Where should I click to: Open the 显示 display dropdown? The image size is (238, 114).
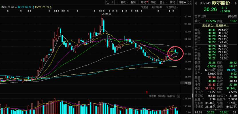point(163,2)
